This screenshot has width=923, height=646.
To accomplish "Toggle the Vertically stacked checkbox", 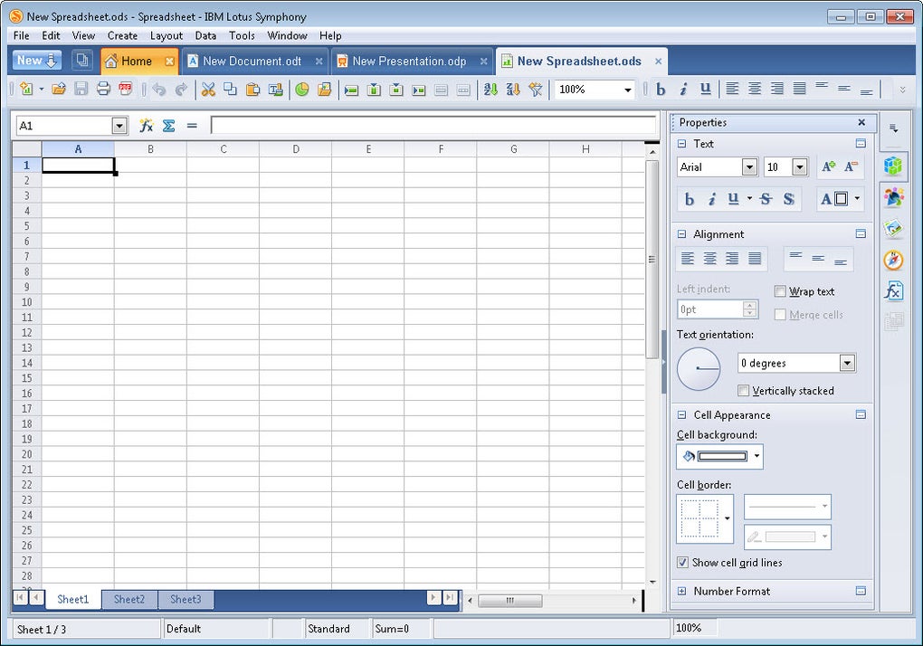I will (743, 391).
